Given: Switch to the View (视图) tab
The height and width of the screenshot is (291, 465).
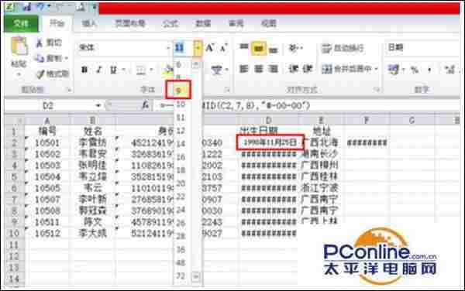Looking at the screenshot, I should click(x=268, y=23).
